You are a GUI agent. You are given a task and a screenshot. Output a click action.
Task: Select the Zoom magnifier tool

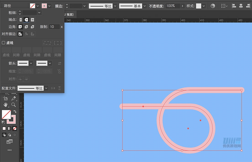coord(13,105)
